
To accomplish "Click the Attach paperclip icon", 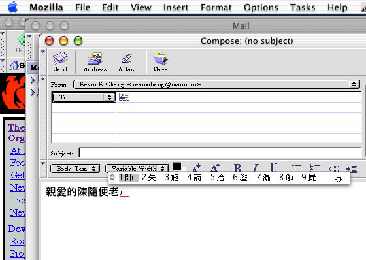I will click(x=127, y=61).
